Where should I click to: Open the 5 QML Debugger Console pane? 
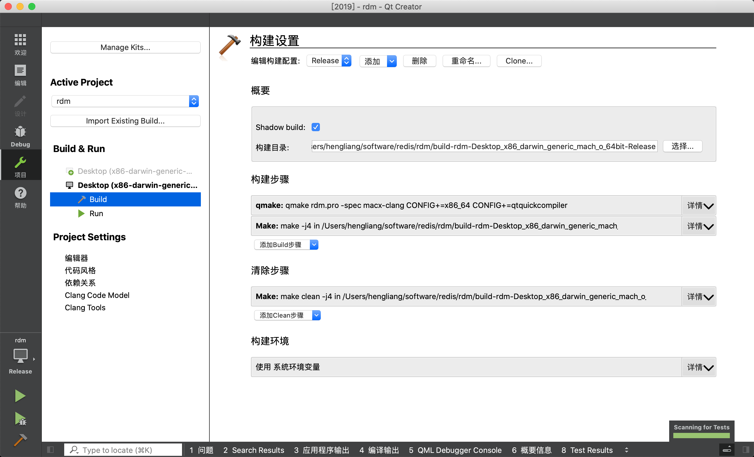point(455,450)
